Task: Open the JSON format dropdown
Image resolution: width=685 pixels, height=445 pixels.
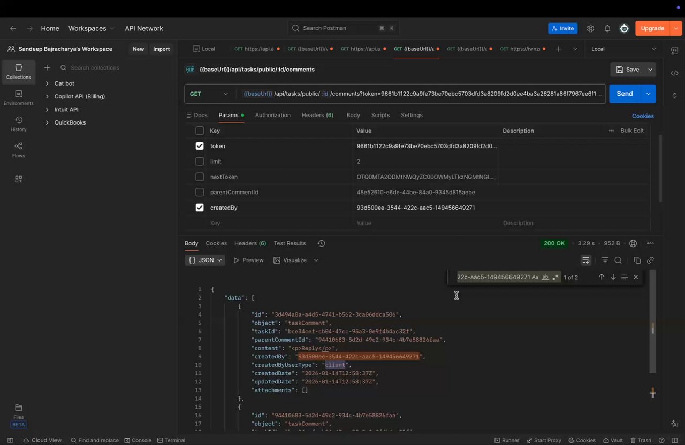Action: point(205,260)
